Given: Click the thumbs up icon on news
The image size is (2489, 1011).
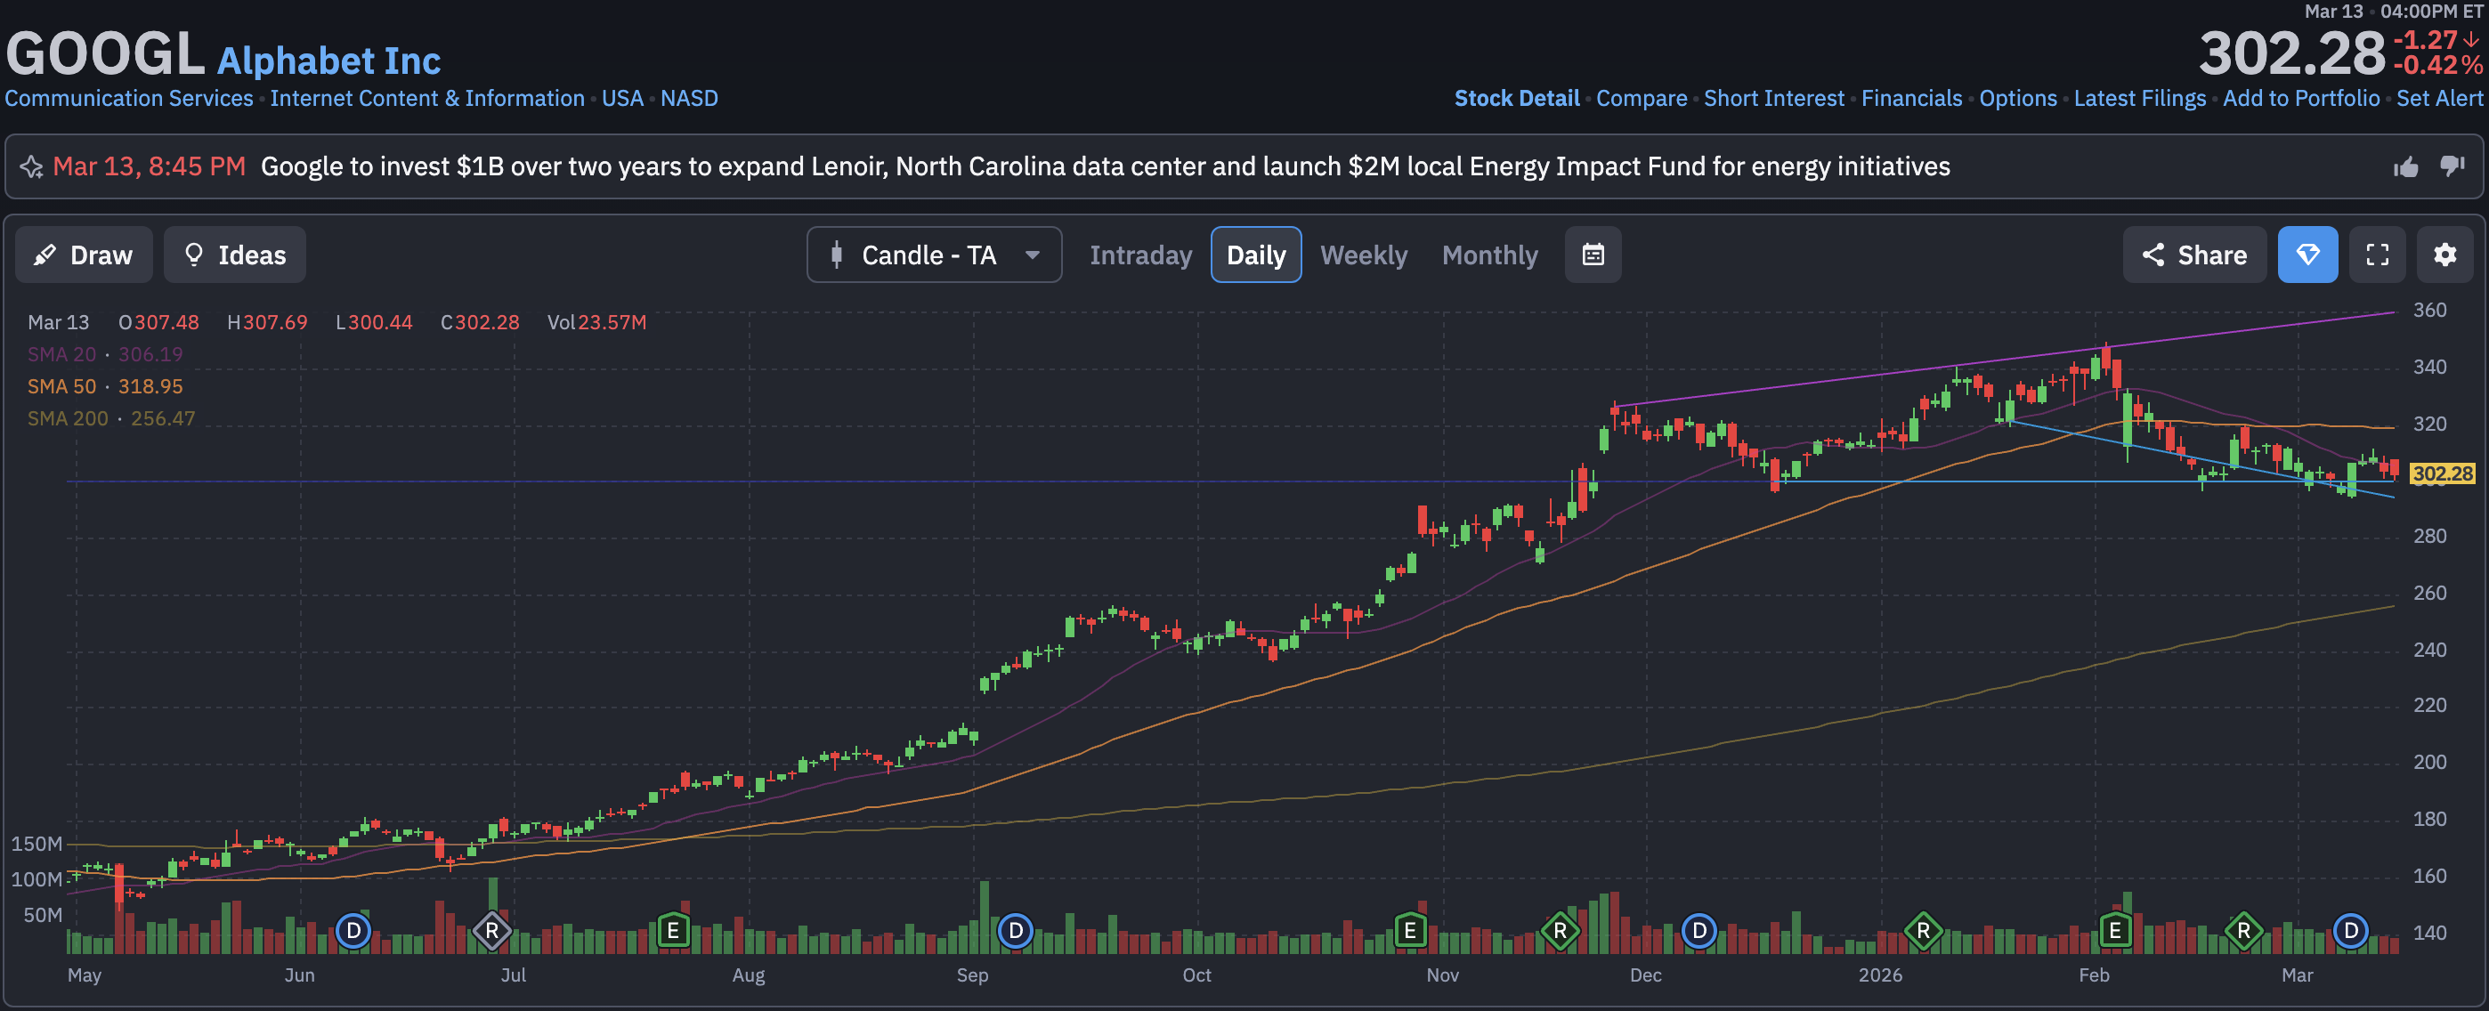Looking at the screenshot, I should tap(2406, 167).
